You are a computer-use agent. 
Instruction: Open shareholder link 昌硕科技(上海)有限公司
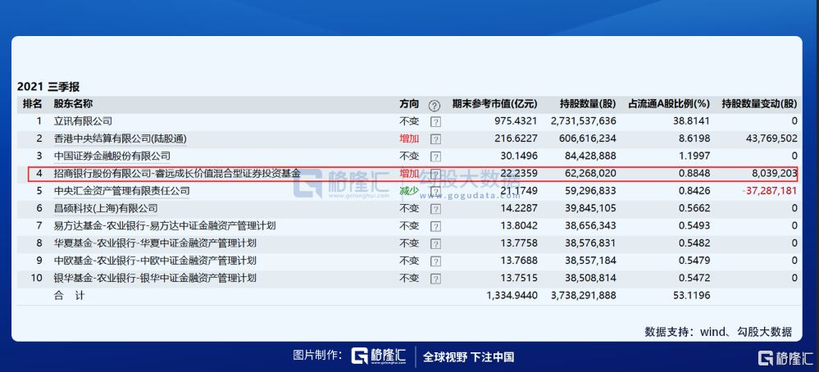point(106,208)
